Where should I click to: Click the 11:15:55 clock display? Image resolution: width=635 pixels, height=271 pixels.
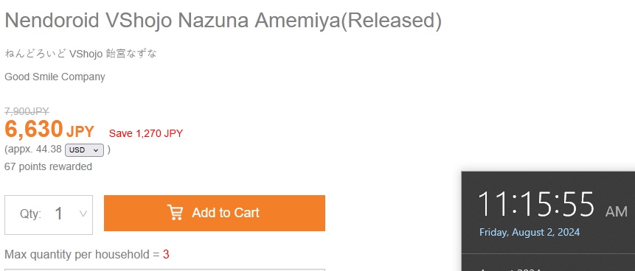coord(536,205)
